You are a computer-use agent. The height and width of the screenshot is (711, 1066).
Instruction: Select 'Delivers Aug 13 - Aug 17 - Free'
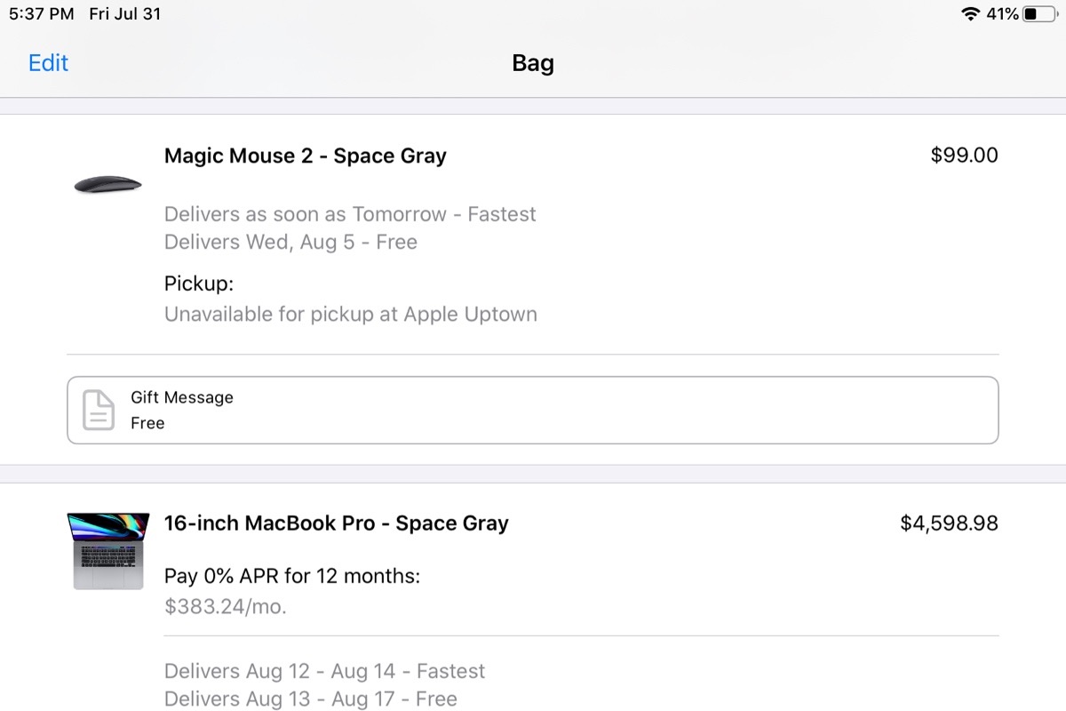(x=310, y=699)
